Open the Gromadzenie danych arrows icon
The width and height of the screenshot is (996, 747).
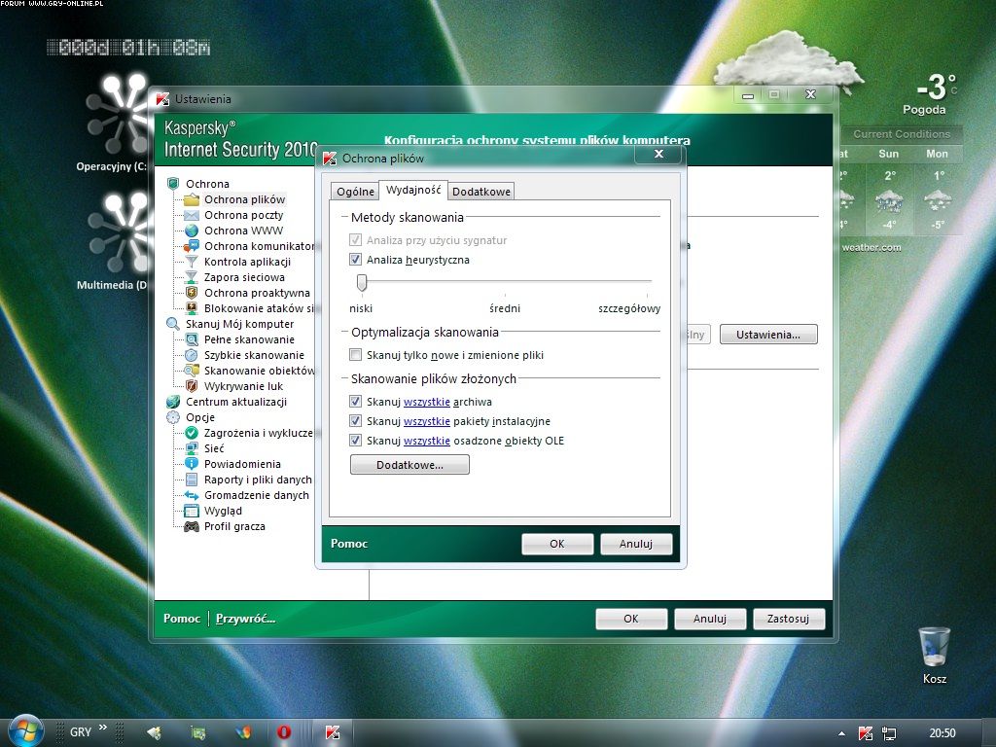[192, 495]
